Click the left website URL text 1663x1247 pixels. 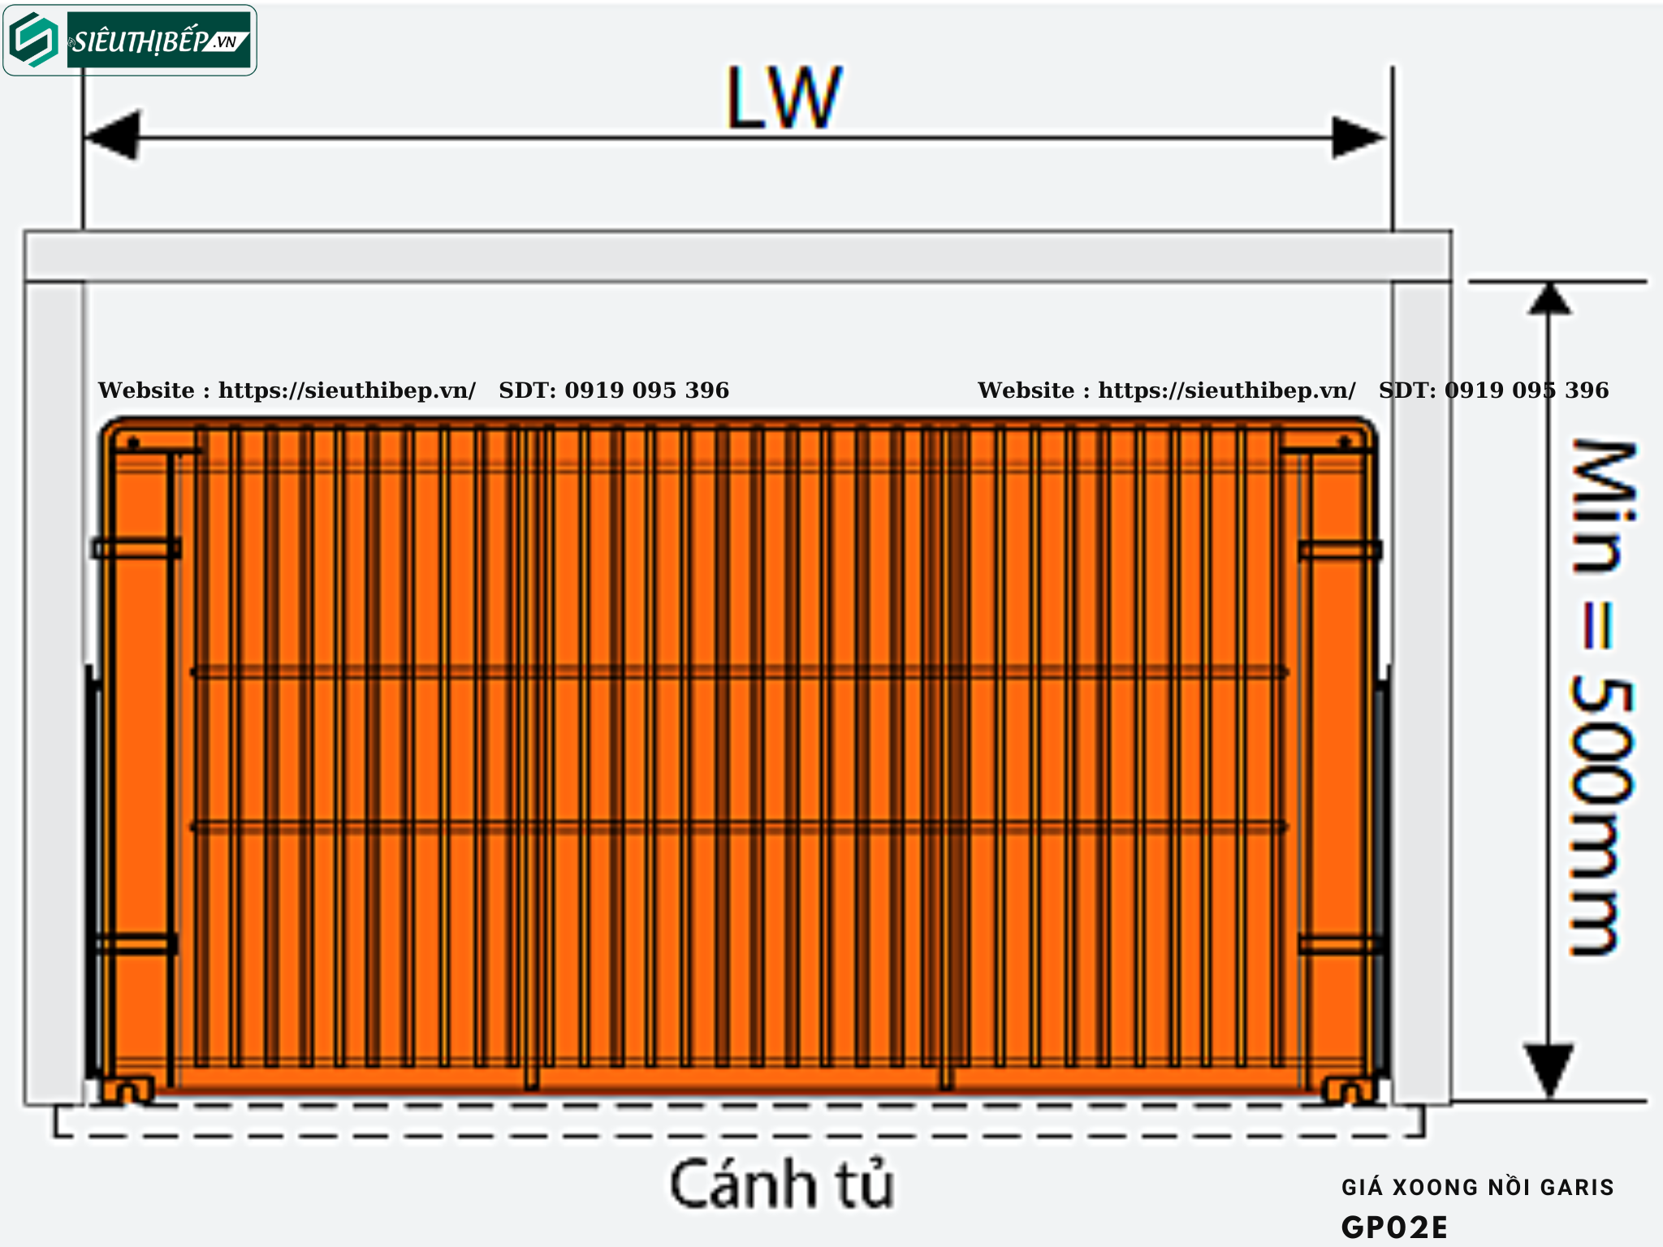tap(347, 390)
